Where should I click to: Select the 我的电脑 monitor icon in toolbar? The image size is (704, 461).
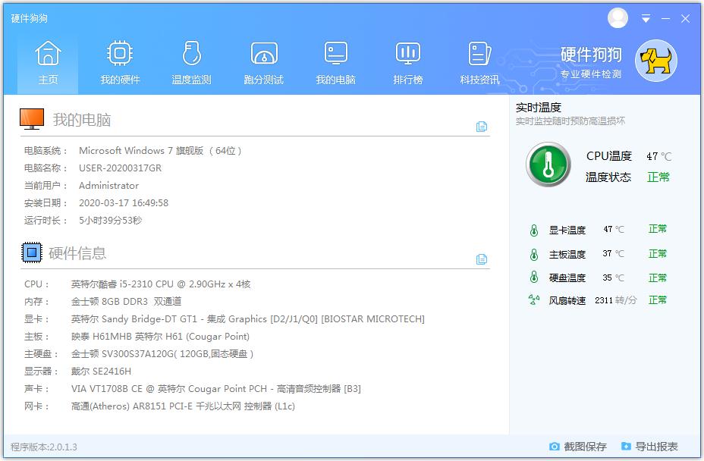[335, 54]
